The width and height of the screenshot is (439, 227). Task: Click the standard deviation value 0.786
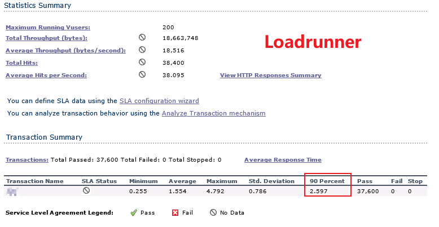click(257, 192)
